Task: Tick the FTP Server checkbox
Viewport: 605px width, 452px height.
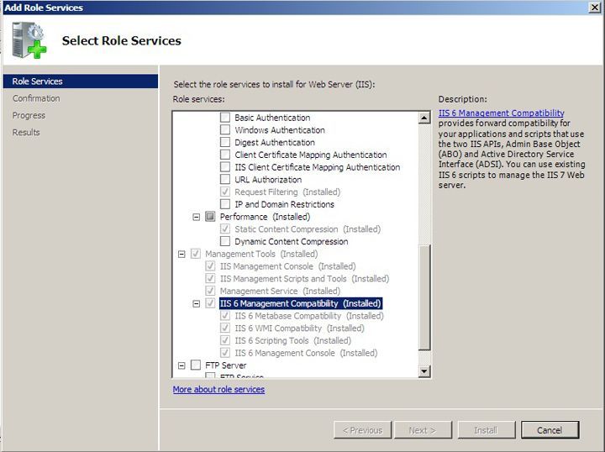Action: coord(196,365)
